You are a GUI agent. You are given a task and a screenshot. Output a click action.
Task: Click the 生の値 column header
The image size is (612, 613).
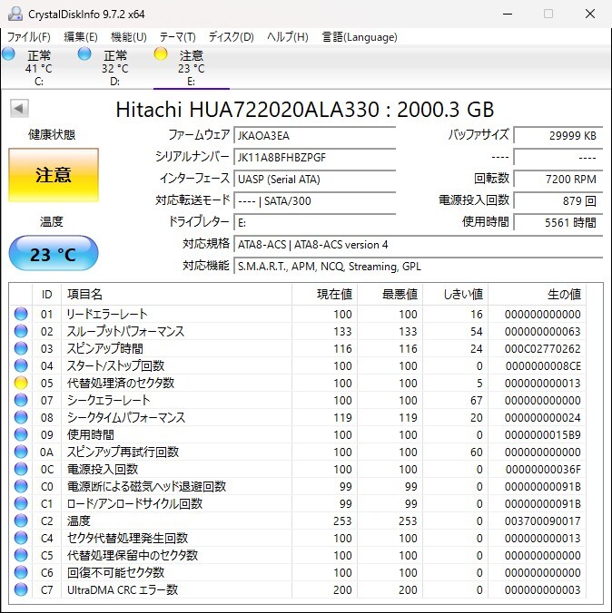pos(537,294)
